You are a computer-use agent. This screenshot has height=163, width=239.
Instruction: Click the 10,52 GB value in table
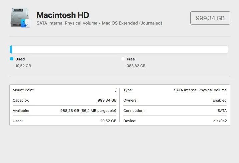pos(108,121)
